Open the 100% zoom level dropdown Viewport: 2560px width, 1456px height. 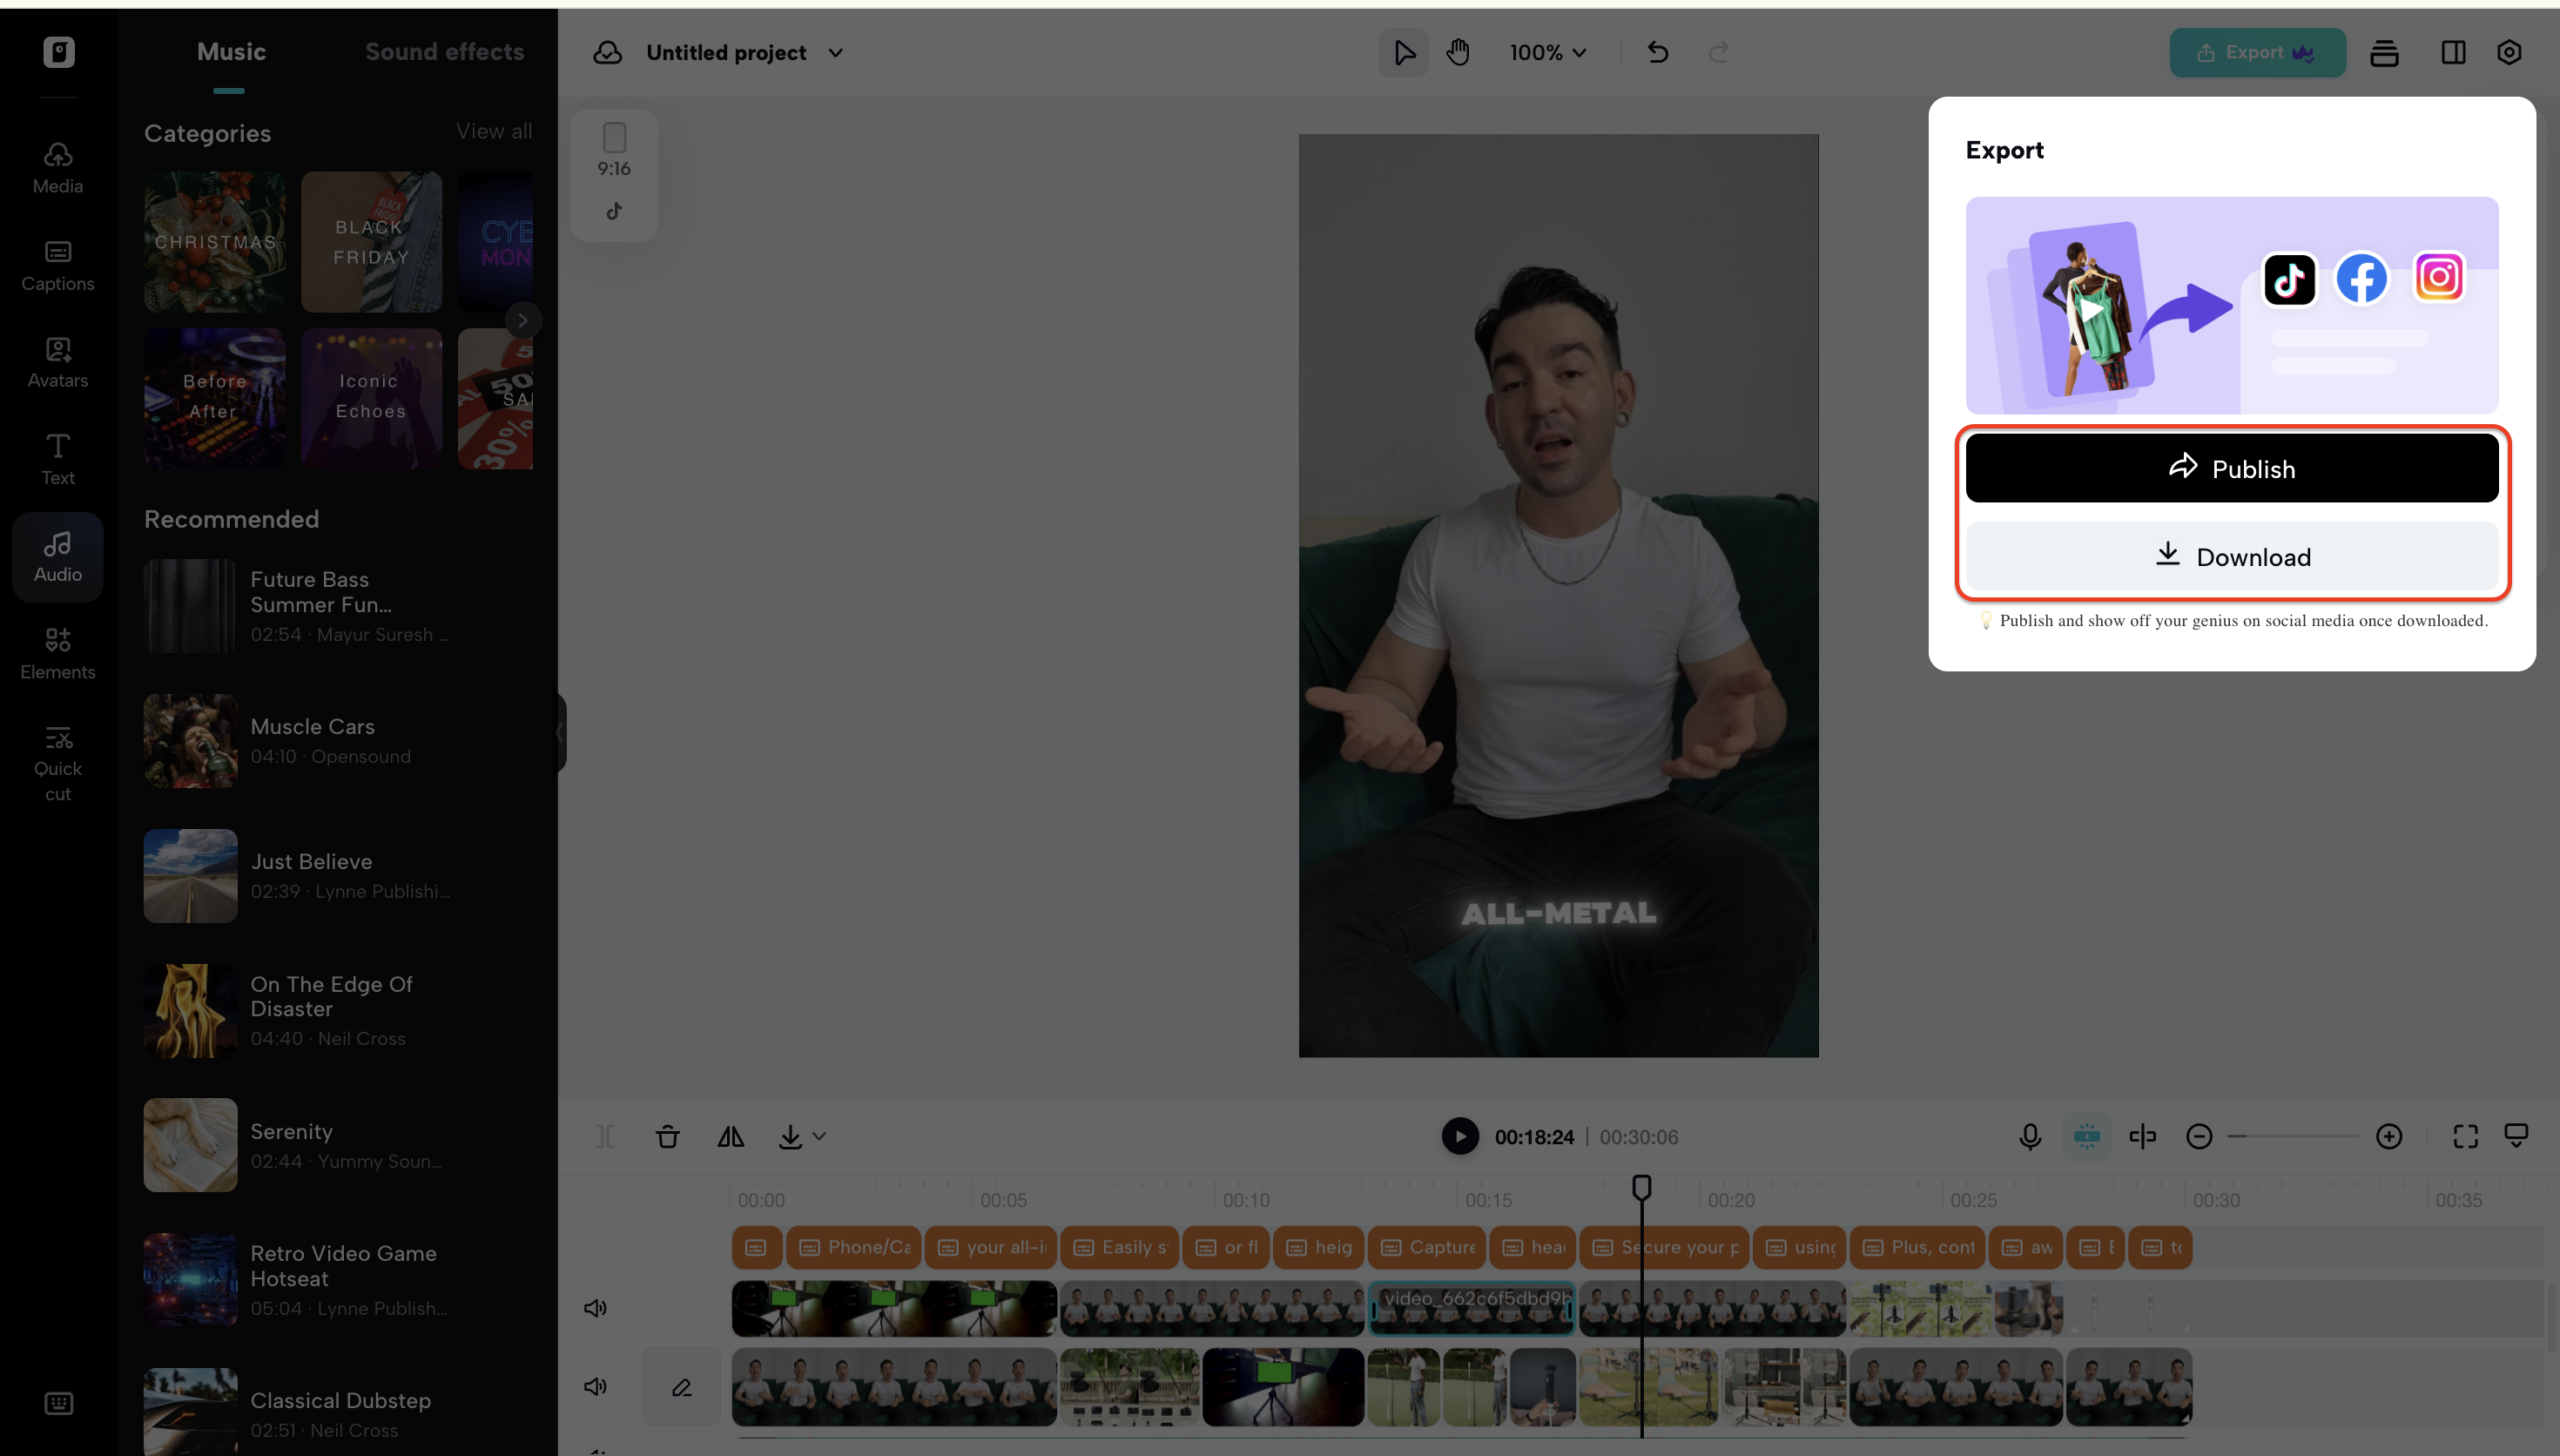tap(1547, 52)
